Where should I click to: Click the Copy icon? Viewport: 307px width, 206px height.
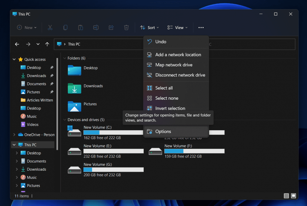click(65, 27)
